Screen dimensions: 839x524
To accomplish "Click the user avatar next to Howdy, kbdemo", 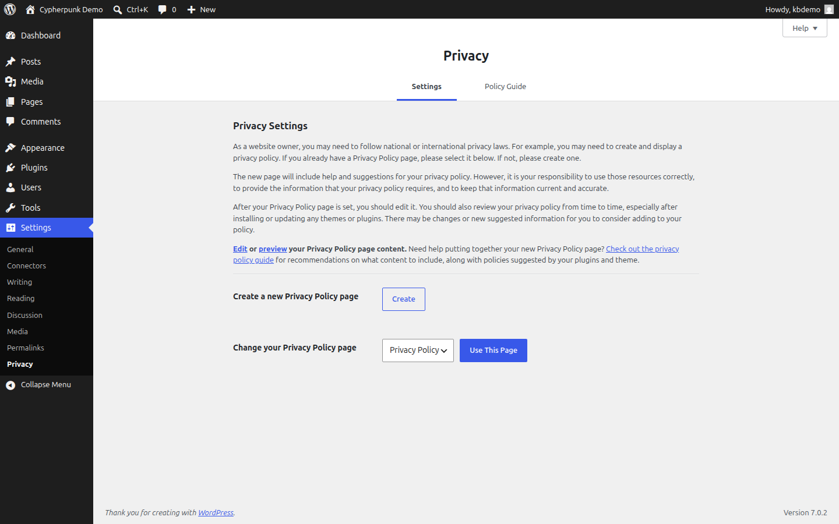I will pyautogui.click(x=829, y=9).
